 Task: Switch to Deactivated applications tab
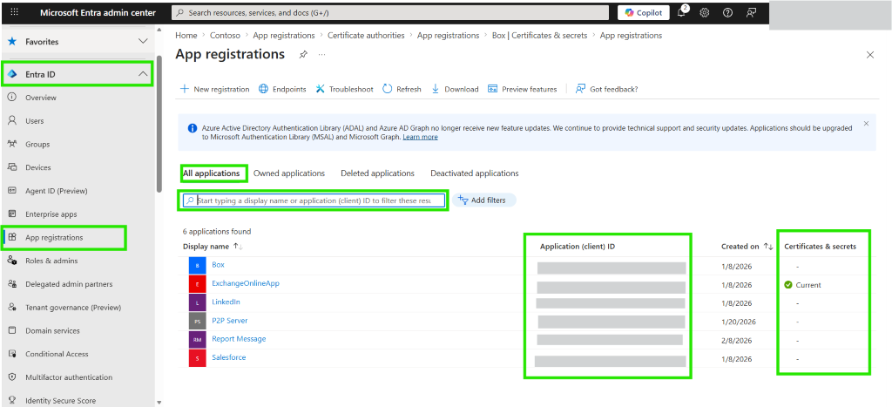(x=475, y=173)
